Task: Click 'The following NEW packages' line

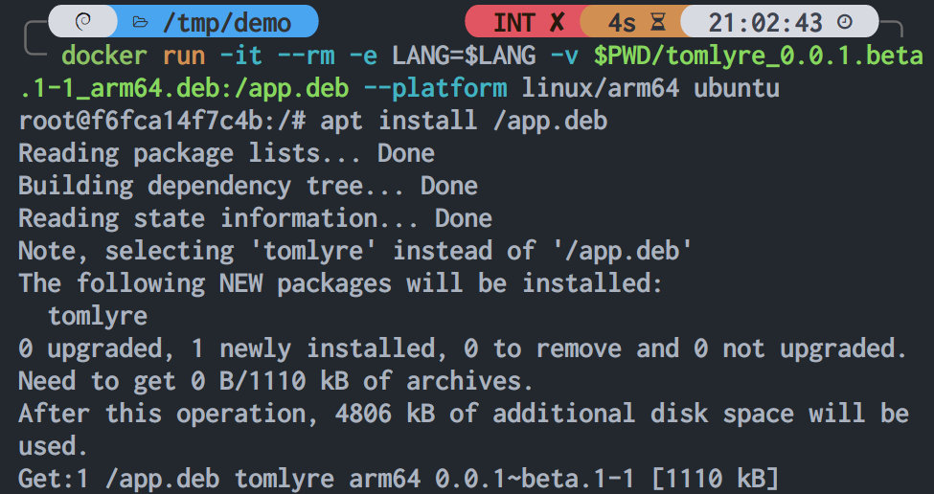Action: click(x=341, y=283)
